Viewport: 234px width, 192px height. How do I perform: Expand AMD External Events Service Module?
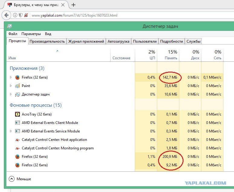point(11,131)
